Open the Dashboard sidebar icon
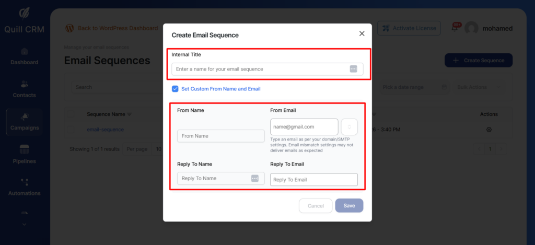Image resolution: width=535 pixels, height=245 pixels. 25,52
